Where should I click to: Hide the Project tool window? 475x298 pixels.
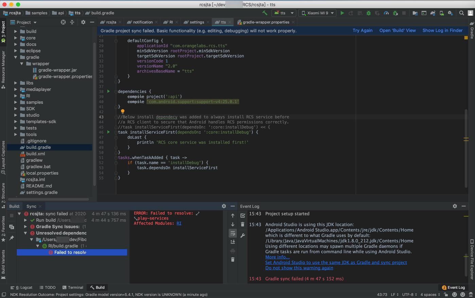92,22
